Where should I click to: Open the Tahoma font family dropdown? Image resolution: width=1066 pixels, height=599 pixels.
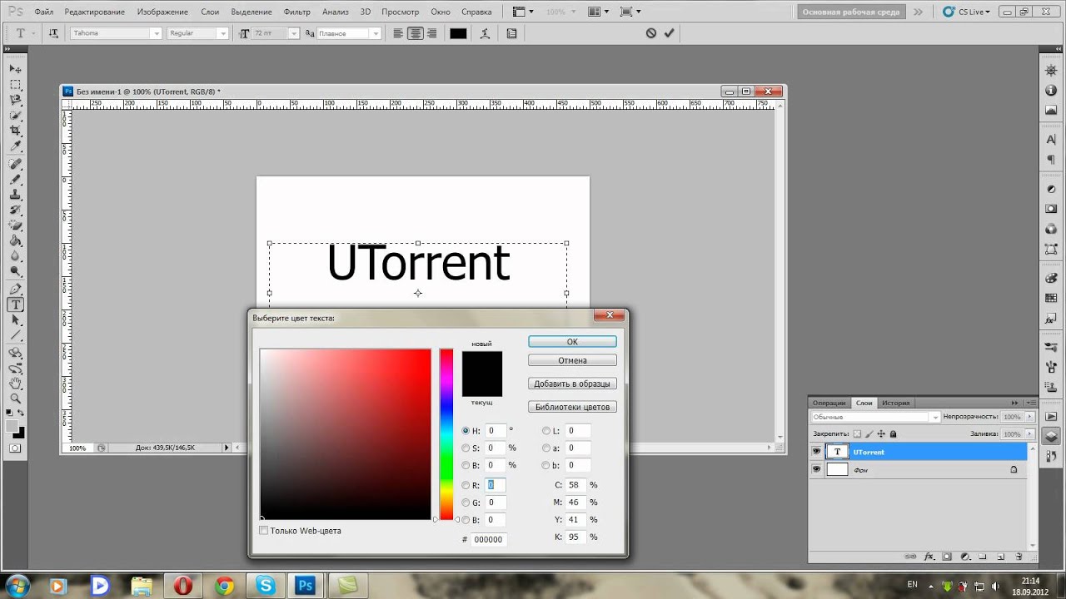pos(155,33)
